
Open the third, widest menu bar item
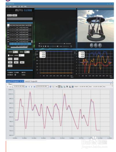[x=15, y=7]
